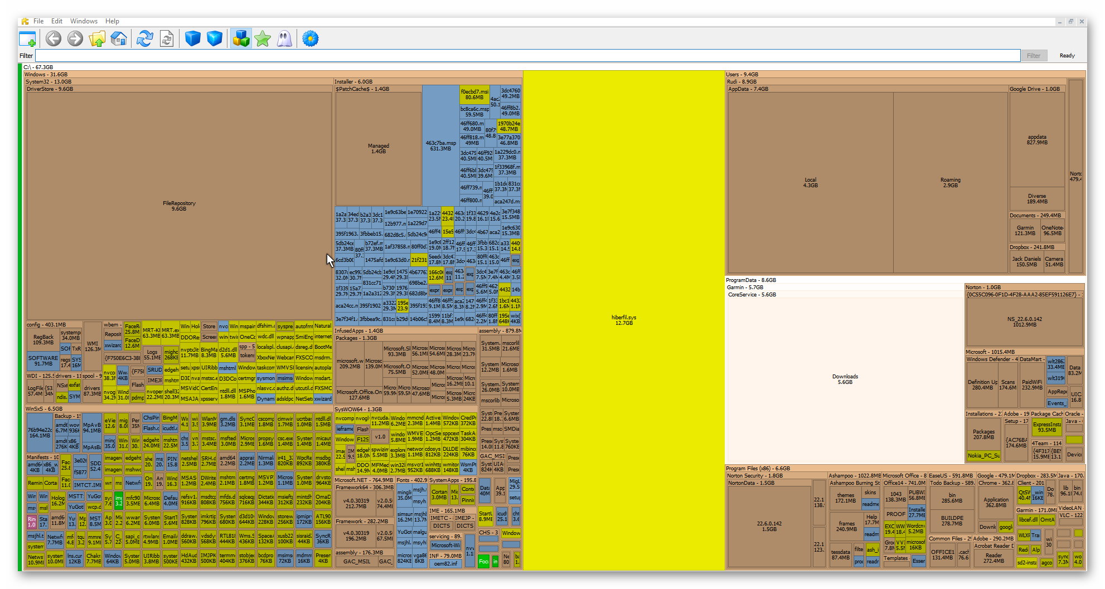Select the yellow hiberfil.sys block
Image resolution: width=1105 pixels, height=589 pixels.
pyautogui.click(x=624, y=320)
